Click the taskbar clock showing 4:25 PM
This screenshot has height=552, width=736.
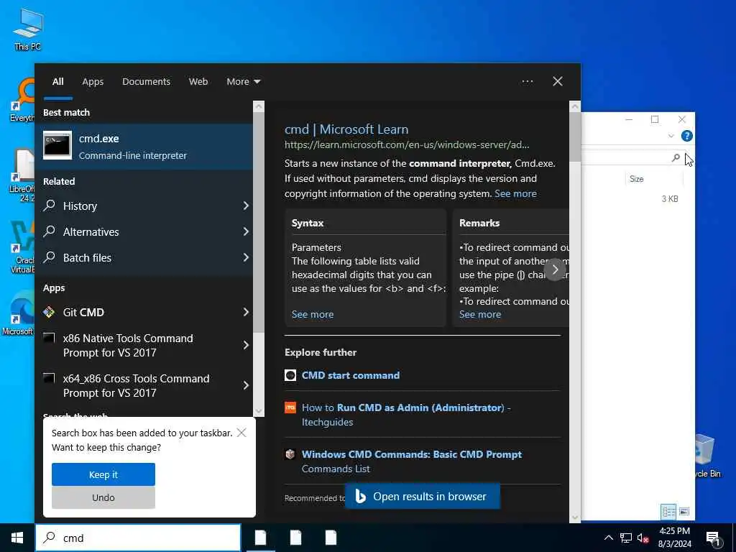click(674, 538)
